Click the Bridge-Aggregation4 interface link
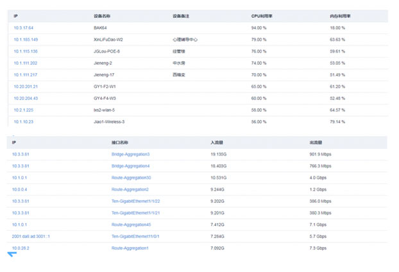 coord(130,166)
